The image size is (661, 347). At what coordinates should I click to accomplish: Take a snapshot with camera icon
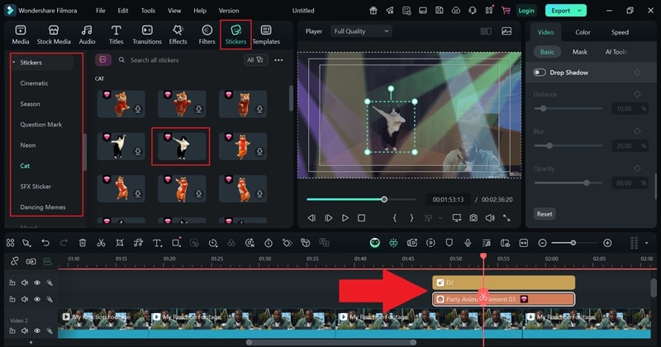coord(473,218)
